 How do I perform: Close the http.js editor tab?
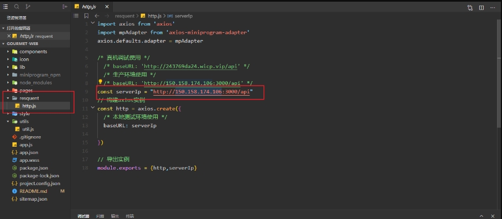[107, 7]
